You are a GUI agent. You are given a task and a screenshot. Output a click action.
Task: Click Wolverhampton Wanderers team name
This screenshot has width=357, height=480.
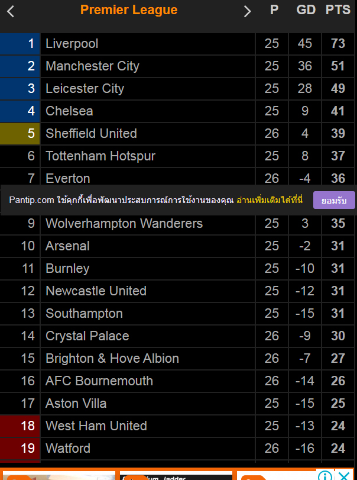tap(124, 224)
